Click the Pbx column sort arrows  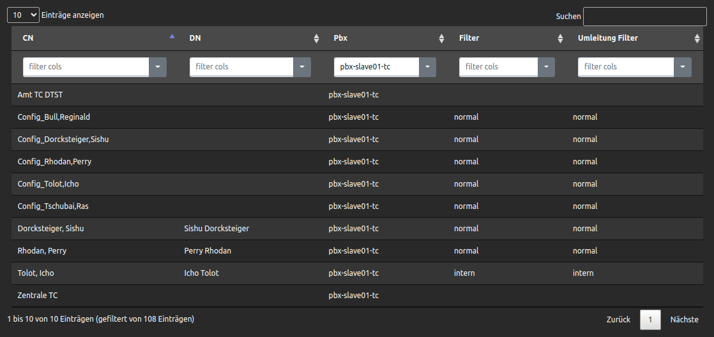[441, 39]
